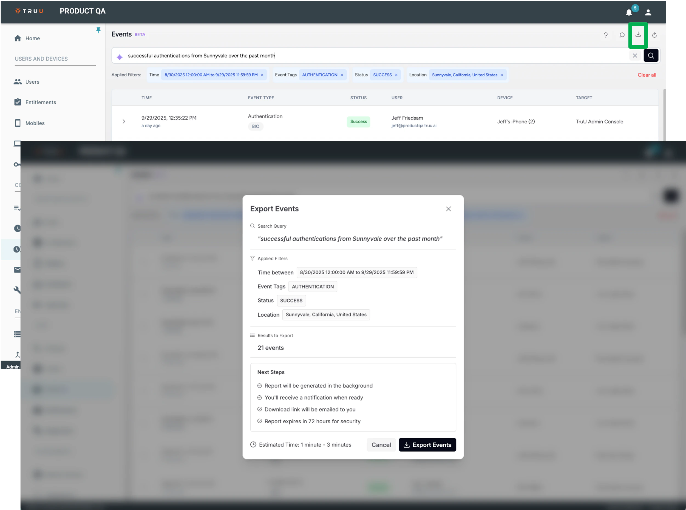Run the search with the magnifier icon

651,56
